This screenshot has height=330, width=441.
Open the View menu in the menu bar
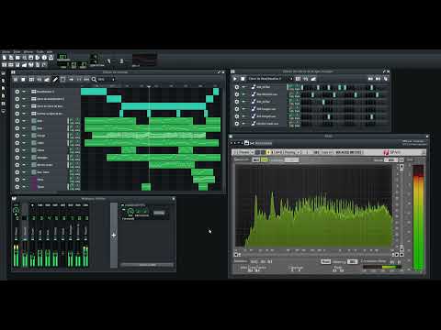28,52
